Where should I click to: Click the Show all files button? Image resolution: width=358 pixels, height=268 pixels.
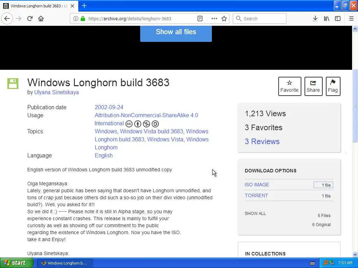(x=176, y=33)
